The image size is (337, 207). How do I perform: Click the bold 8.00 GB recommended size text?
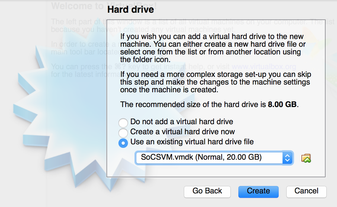tap(282, 105)
